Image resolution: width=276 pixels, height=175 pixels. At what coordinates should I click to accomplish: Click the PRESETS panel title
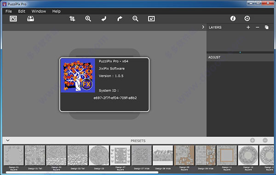click(138, 141)
